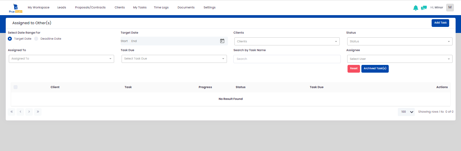
Task: Expand the Clients dropdown
Action: pos(287,41)
